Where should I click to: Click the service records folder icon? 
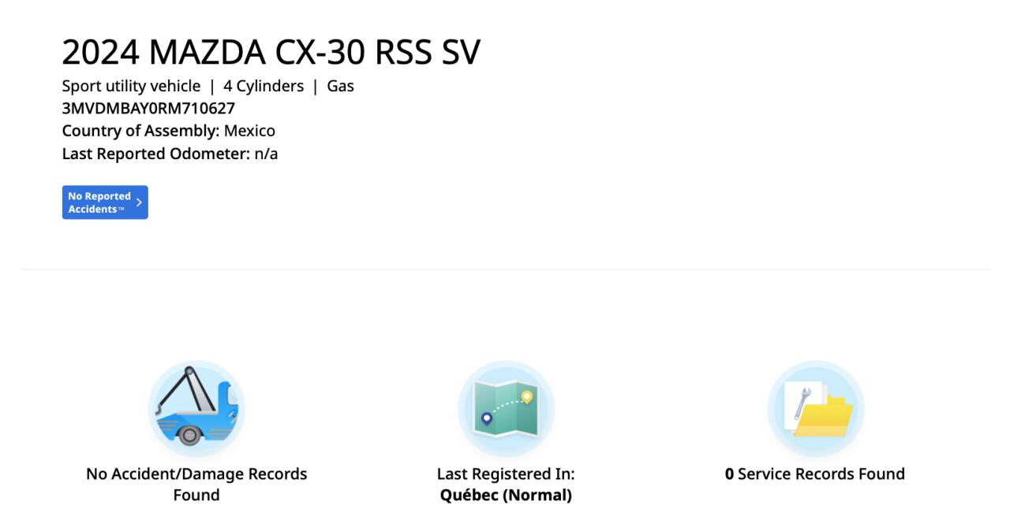(815, 408)
